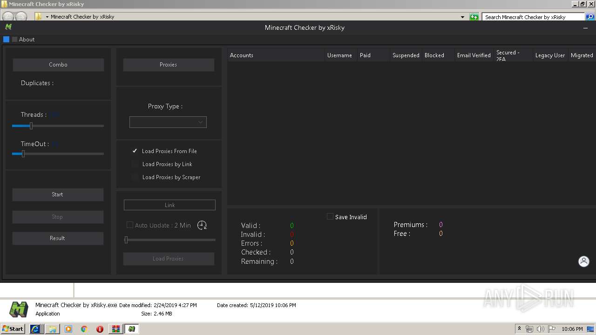Click the volume speaker tray icon
596x335 pixels.
(x=540, y=329)
